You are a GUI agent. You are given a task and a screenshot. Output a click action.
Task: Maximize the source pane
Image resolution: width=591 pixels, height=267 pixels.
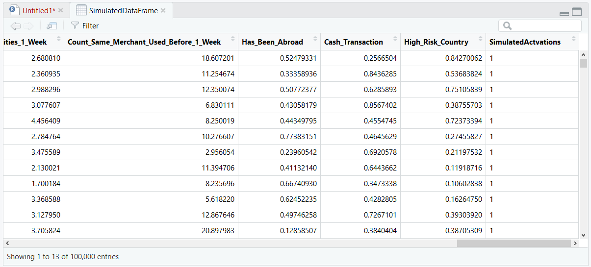click(x=577, y=12)
